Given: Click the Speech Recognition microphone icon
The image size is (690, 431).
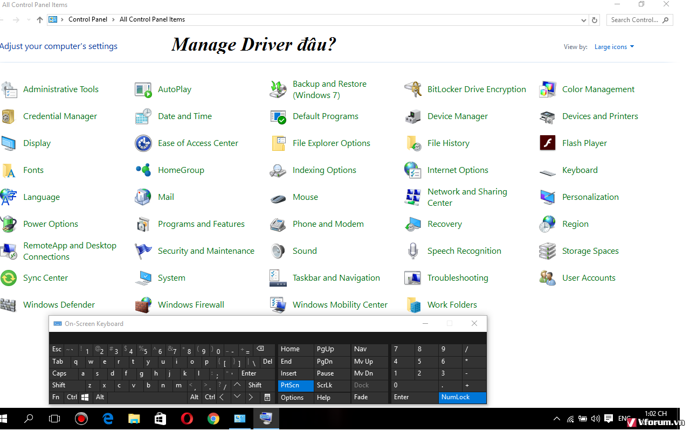Looking at the screenshot, I should coord(413,251).
